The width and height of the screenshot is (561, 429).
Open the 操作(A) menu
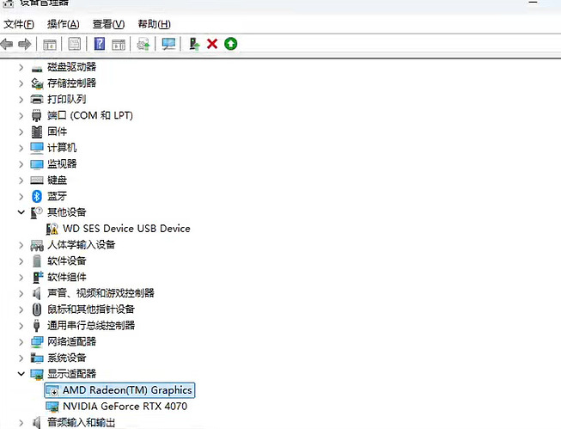click(x=63, y=24)
